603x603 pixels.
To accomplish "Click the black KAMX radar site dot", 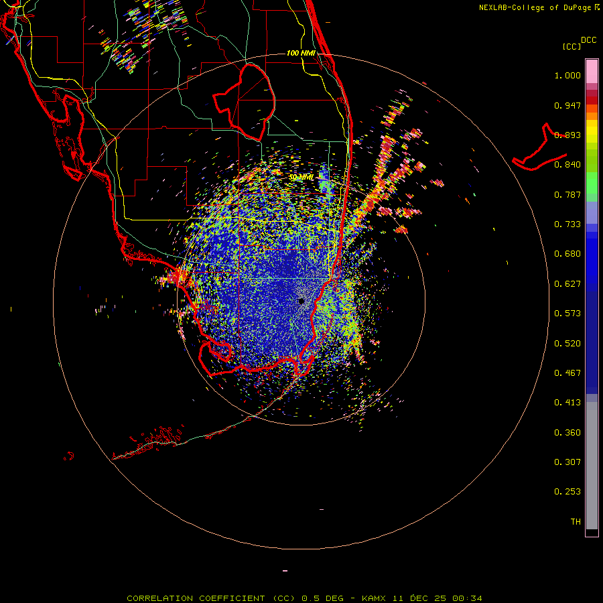I will (301, 301).
